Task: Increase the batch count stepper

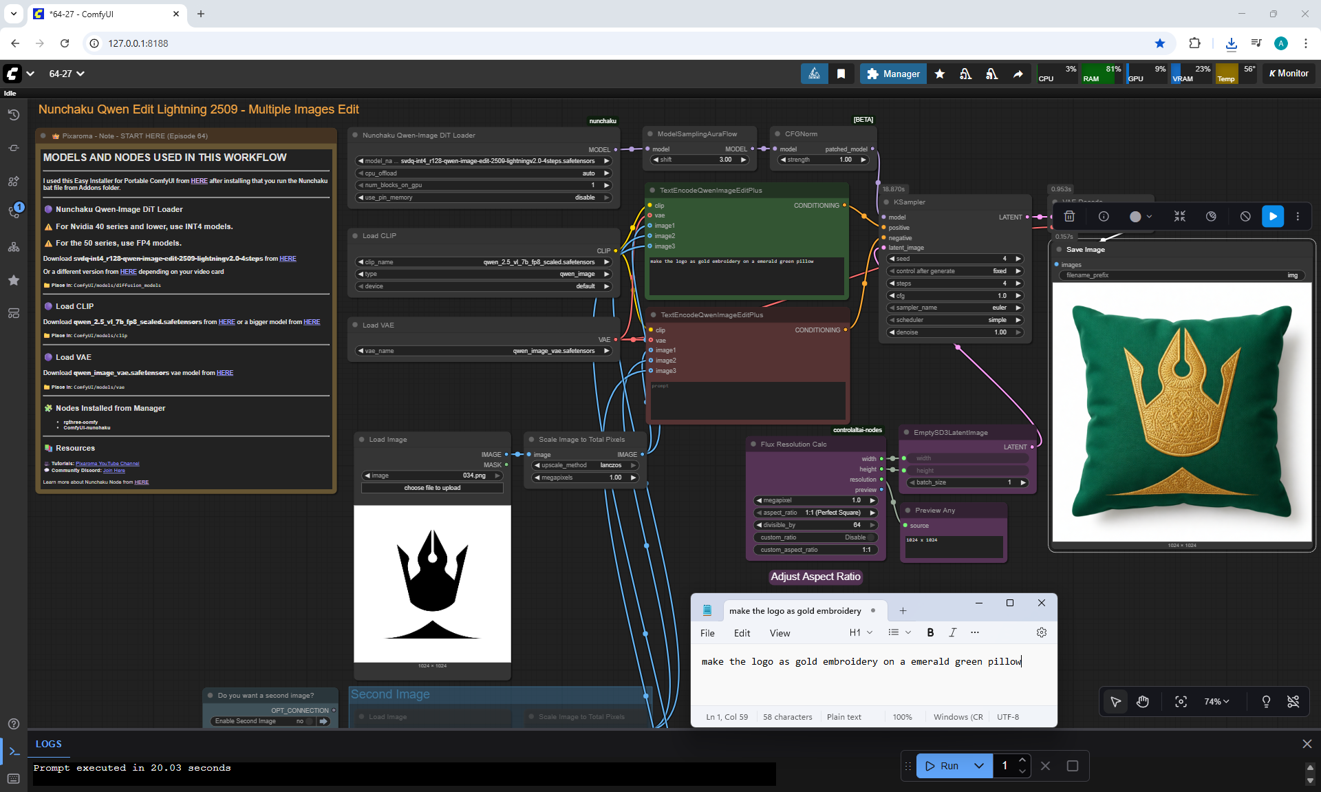Action: click(1022, 760)
